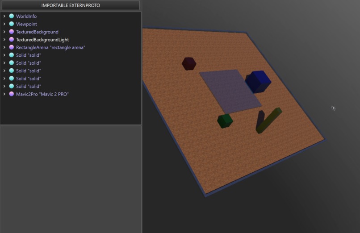Select RectangleArena "rectangle arena" in the tree
This screenshot has width=360, height=233.
[x=50, y=47]
